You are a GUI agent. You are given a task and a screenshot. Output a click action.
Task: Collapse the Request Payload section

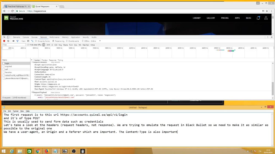(x=32, y=92)
